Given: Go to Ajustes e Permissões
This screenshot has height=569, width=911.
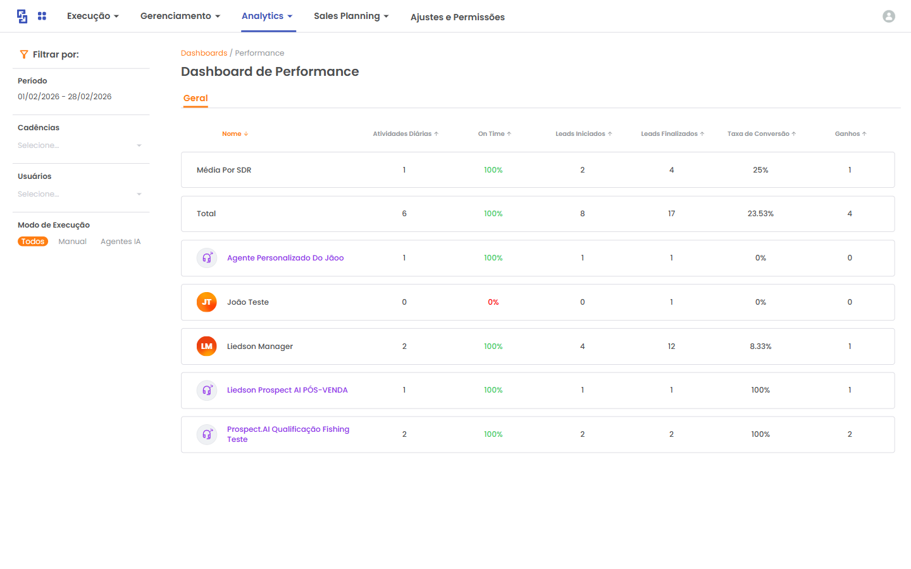Looking at the screenshot, I should point(457,17).
